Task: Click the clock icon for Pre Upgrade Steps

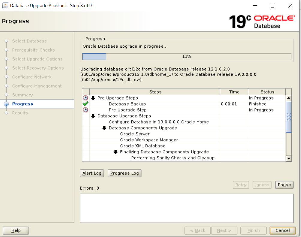Action: tap(85, 98)
